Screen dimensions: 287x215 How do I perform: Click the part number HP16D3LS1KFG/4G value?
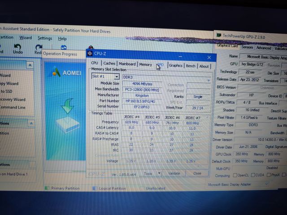[142, 101]
